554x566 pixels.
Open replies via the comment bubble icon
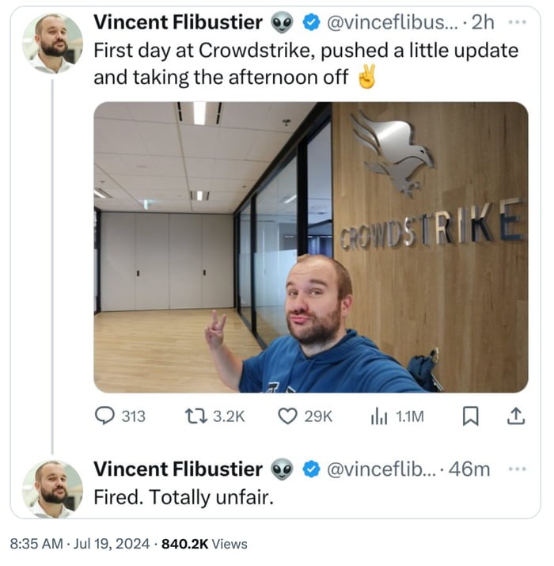[x=104, y=416]
